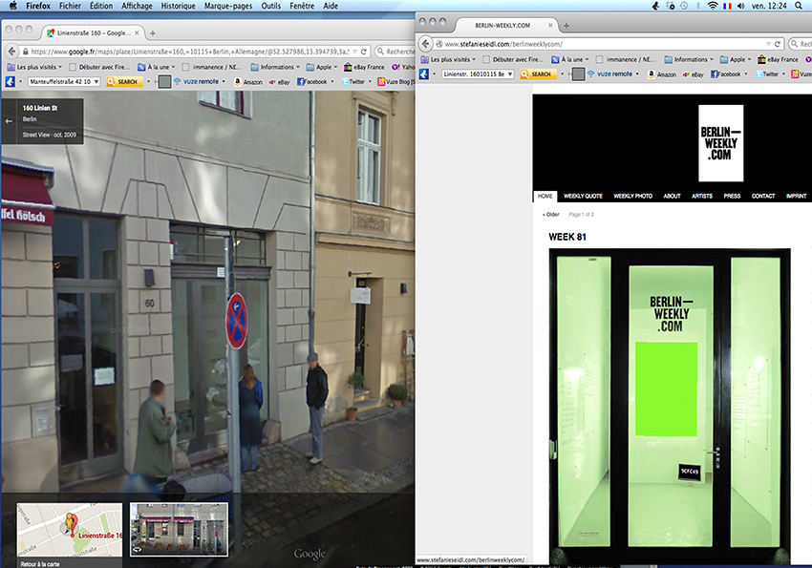Click the French flag input menu
This screenshot has width=812, height=568.
727,6
